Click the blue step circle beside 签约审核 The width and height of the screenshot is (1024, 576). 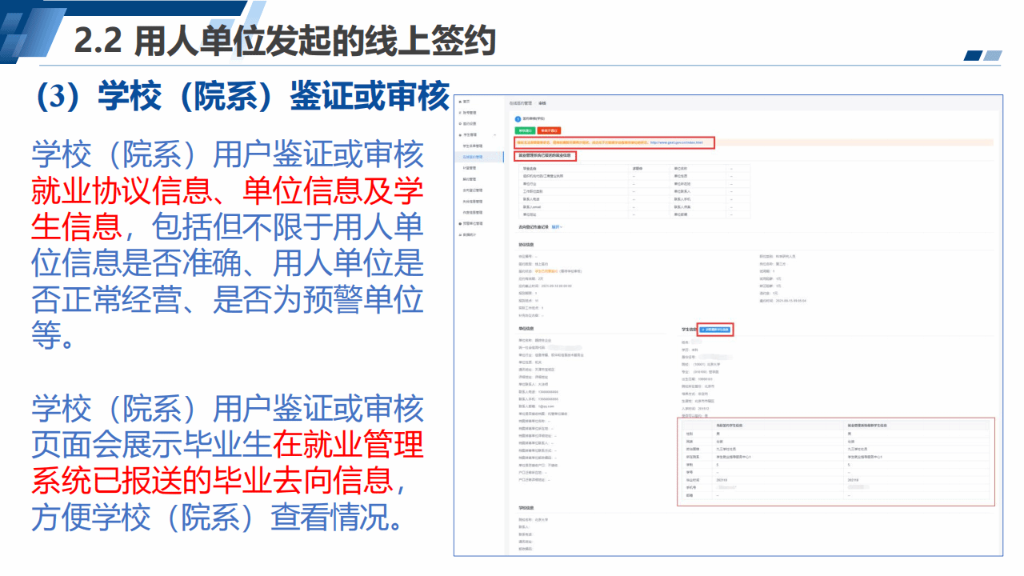pyautogui.click(x=518, y=118)
